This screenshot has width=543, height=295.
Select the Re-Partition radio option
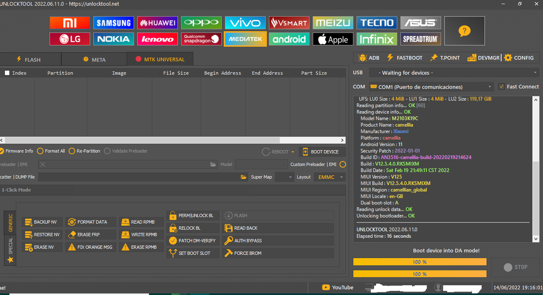(84, 151)
